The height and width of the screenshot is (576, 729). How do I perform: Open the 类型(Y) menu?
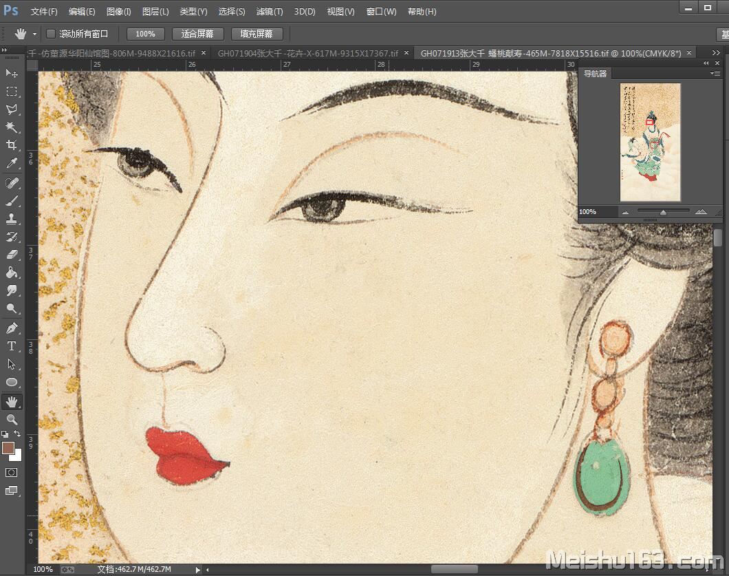coord(193,12)
